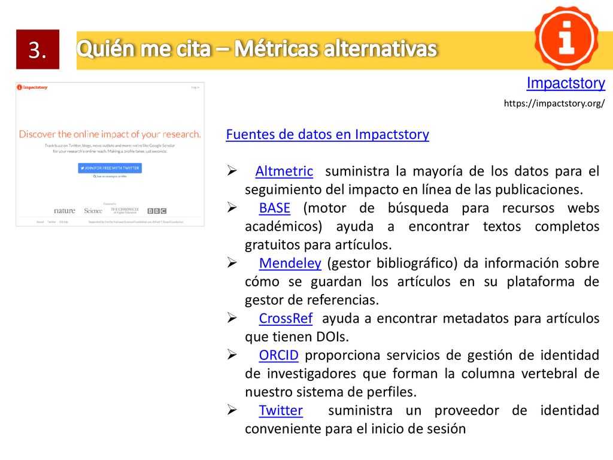The height and width of the screenshot is (460, 613).
Task: Visit the Mendeley link
Action: pyautogui.click(x=290, y=264)
